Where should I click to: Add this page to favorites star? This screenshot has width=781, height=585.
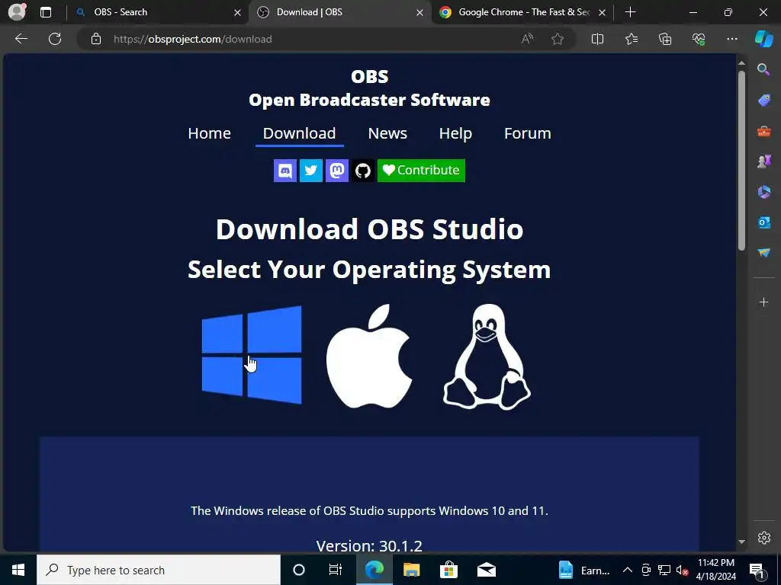pos(558,39)
